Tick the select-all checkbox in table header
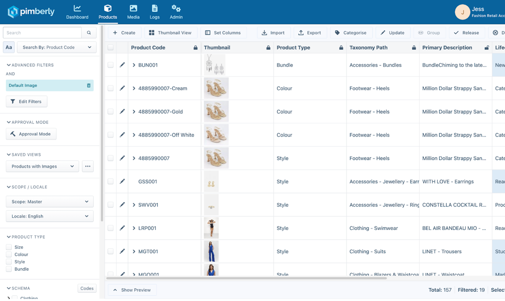The width and height of the screenshot is (505, 301). [x=110, y=47]
